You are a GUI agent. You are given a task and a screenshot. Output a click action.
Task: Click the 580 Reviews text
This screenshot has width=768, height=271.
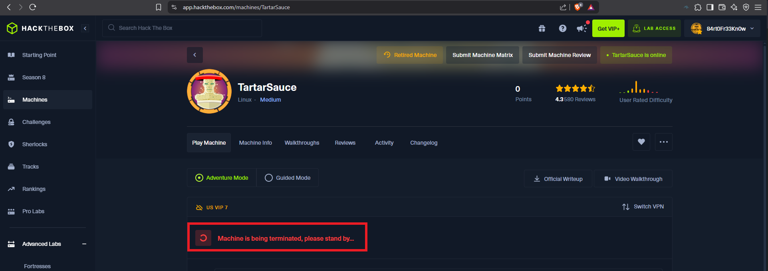pyautogui.click(x=580, y=99)
